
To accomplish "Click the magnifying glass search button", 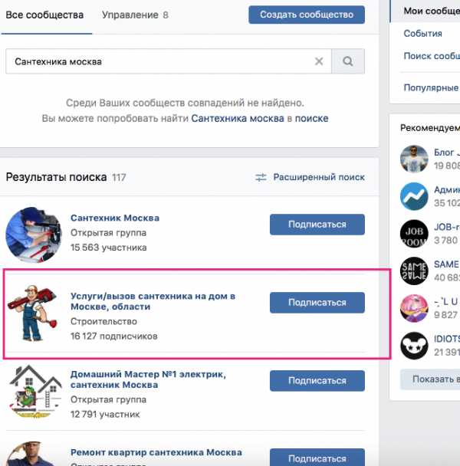I will pyautogui.click(x=348, y=61).
